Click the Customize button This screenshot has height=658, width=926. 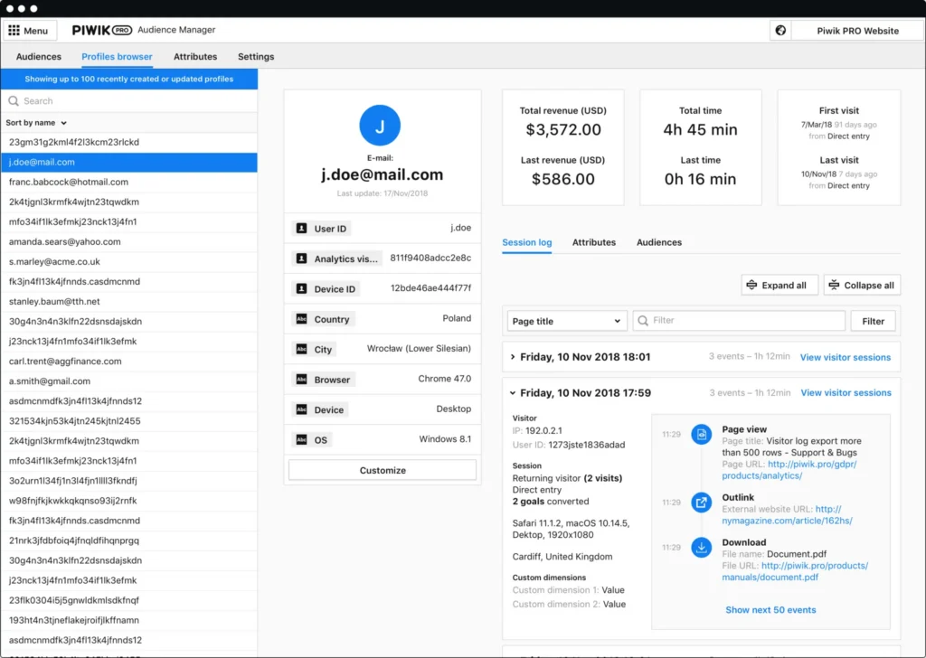(381, 470)
